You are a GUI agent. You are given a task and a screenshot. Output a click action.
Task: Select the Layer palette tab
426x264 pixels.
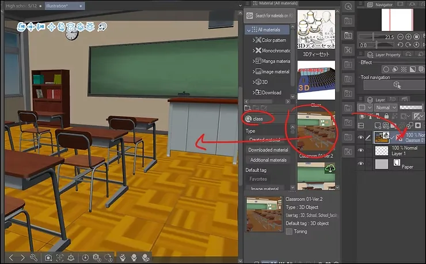click(x=376, y=100)
